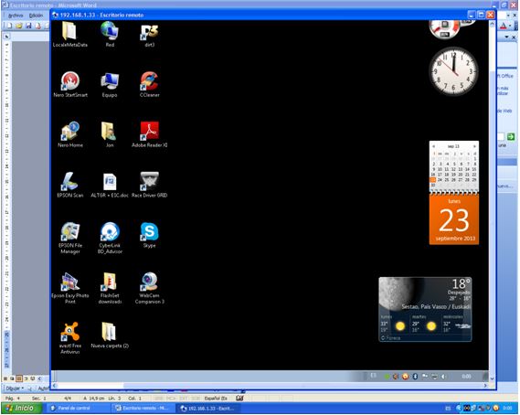The image size is (520, 415).
Task: Click the Open folder icon in Word toolbar
Action: [x=19, y=26]
